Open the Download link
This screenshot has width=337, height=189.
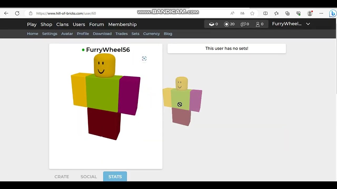point(102,34)
